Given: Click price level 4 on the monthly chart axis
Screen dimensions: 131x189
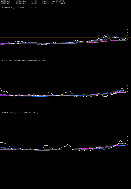Looking at the screenshot, I should [x=127, y=136].
